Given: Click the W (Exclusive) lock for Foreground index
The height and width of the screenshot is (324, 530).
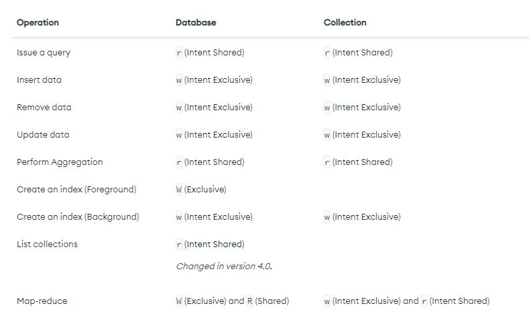Looking at the screenshot, I should [x=201, y=190].
